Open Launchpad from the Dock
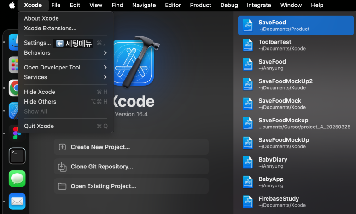The height and width of the screenshot is (214, 356). point(13,65)
